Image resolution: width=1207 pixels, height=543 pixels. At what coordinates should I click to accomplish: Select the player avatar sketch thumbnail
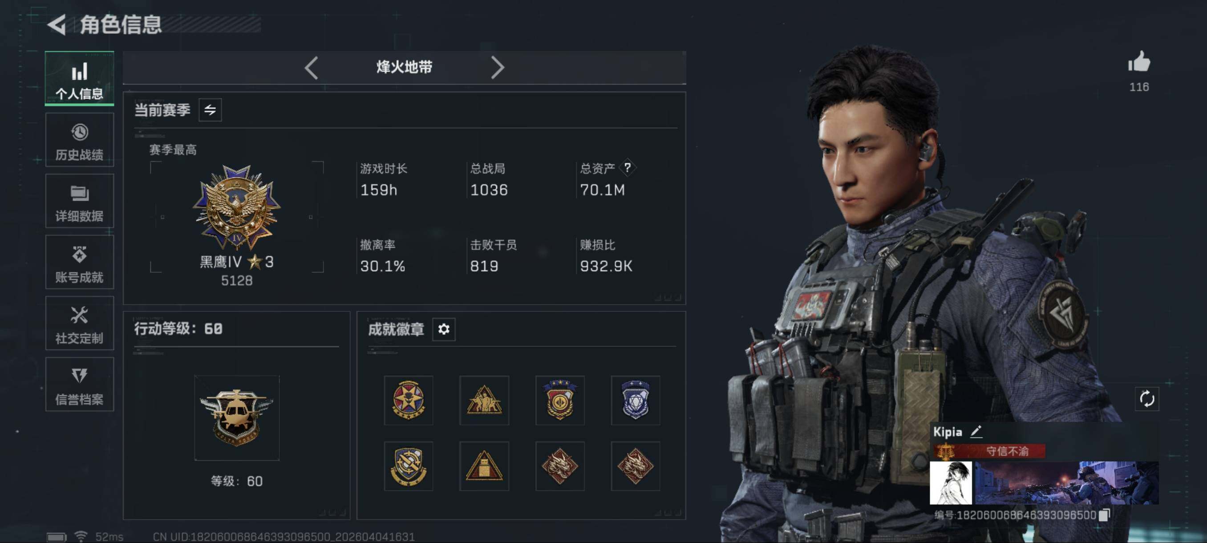pyautogui.click(x=951, y=482)
